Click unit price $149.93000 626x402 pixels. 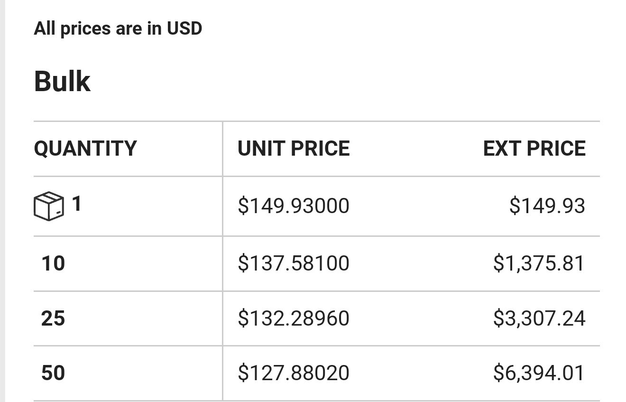[x=294, y=206]
